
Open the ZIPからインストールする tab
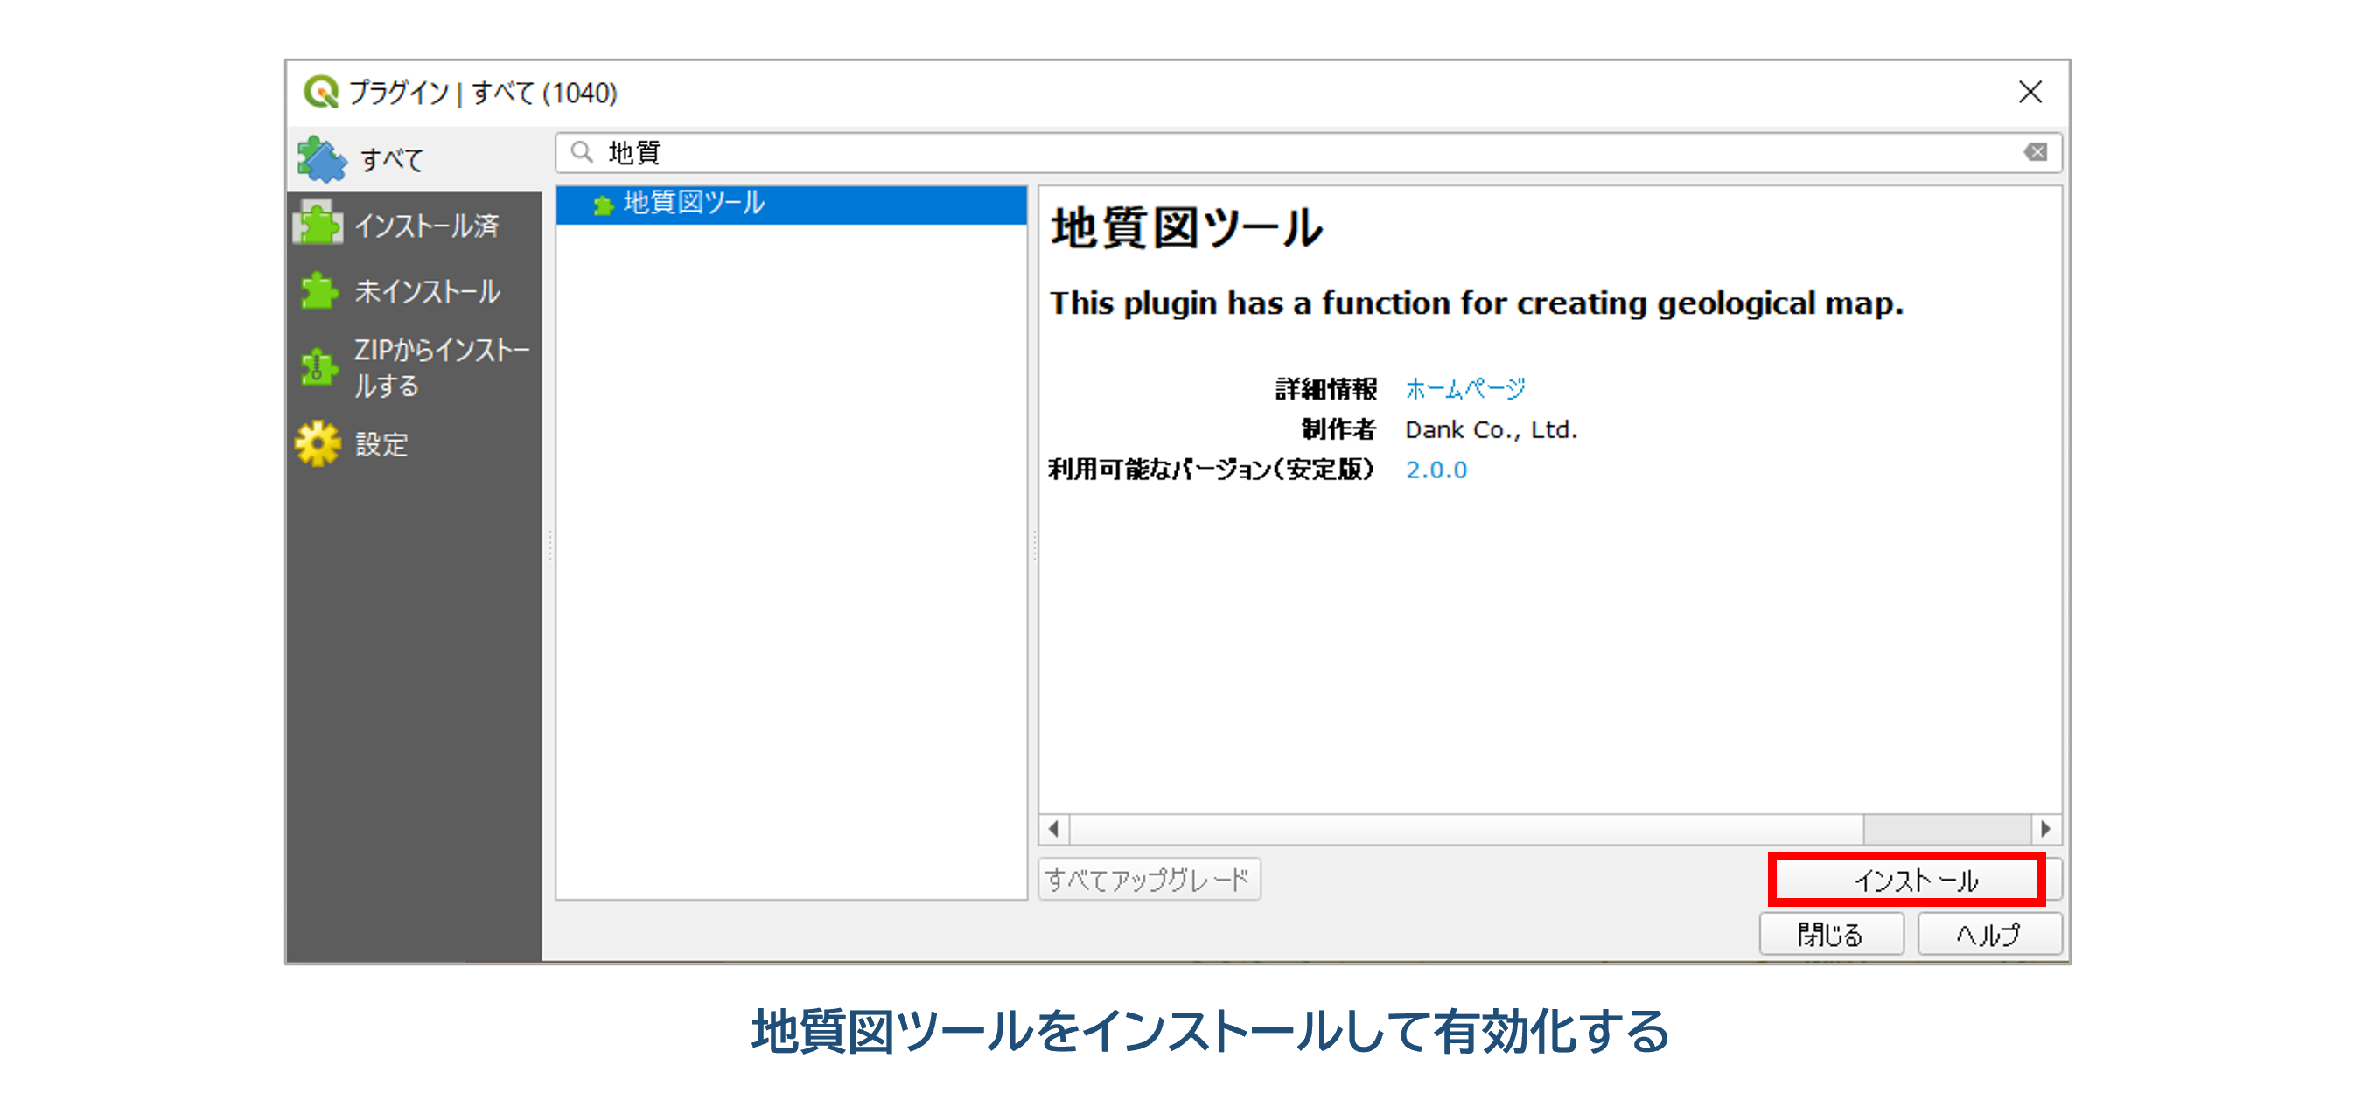414,367
